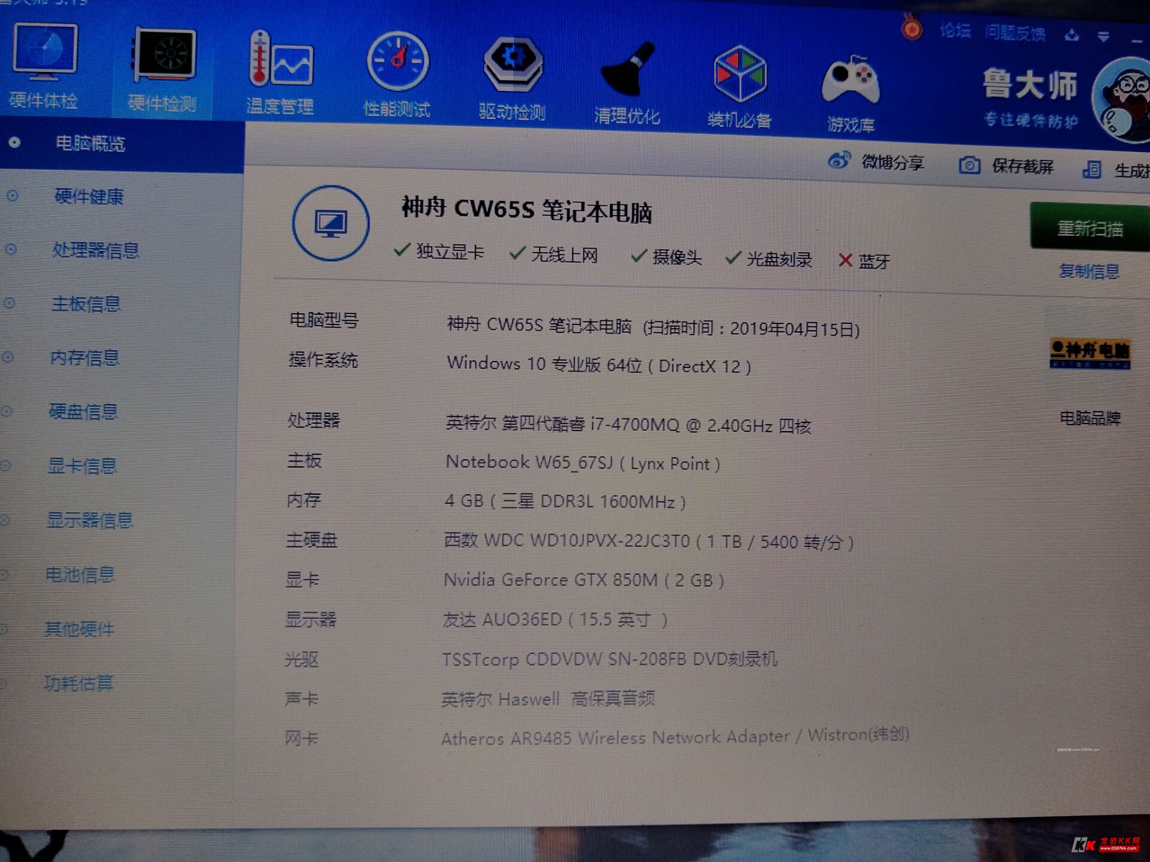Open the 论坛 forum link
Viewport: 1150px width, 862px height.
(955, 30)
